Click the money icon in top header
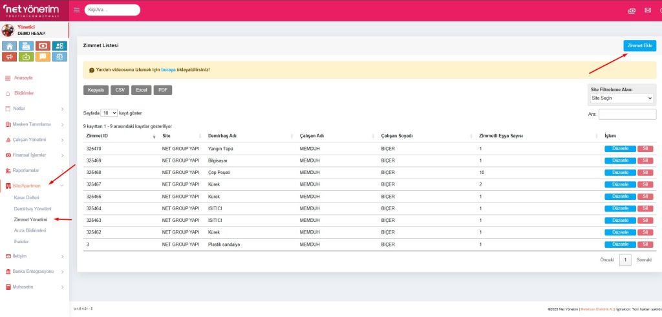 632,10
